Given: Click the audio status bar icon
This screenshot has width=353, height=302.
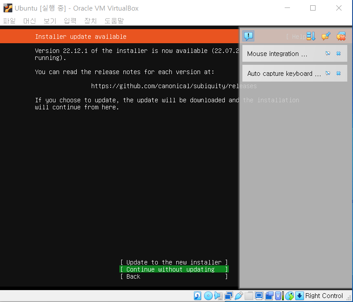Looking at the screenshot, I should coord(219,295).
